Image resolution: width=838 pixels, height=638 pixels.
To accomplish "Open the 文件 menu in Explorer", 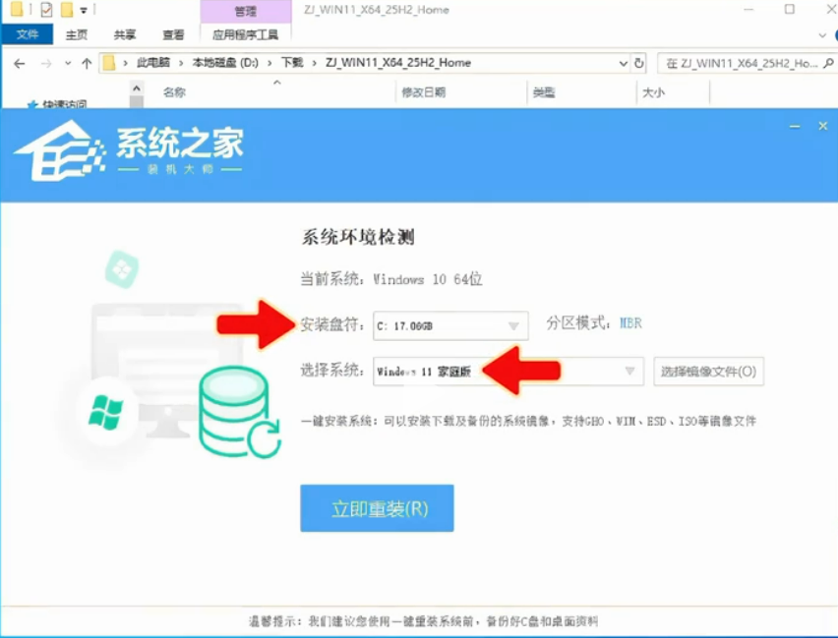I will coord(28,34).
